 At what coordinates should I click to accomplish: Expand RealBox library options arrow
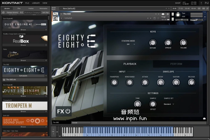tap(46, 45)
